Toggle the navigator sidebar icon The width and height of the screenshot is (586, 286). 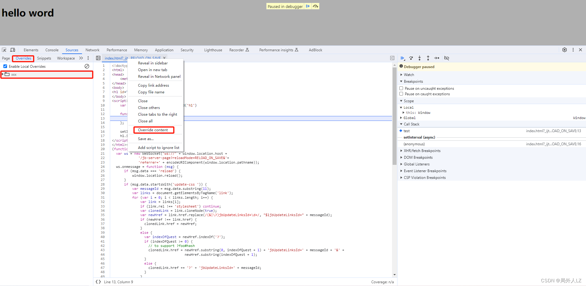[98, 58]
